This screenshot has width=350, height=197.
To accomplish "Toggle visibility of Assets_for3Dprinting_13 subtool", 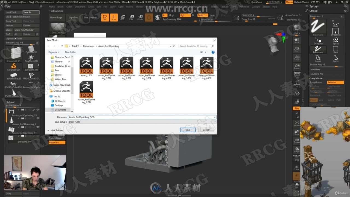I will click(38, 110).
